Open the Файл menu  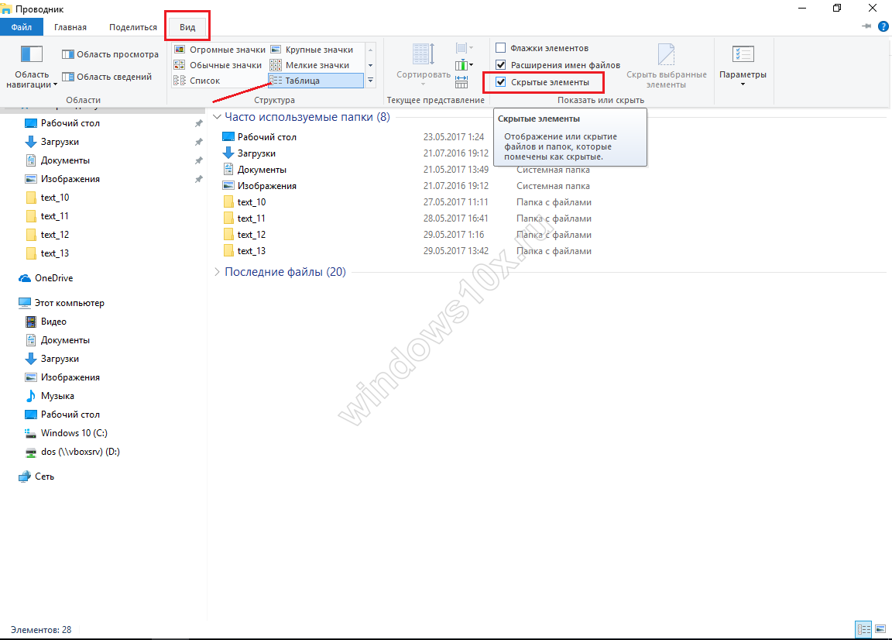coord(22,27)
